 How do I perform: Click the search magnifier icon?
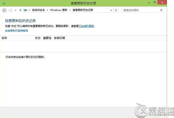pos(161,10)
